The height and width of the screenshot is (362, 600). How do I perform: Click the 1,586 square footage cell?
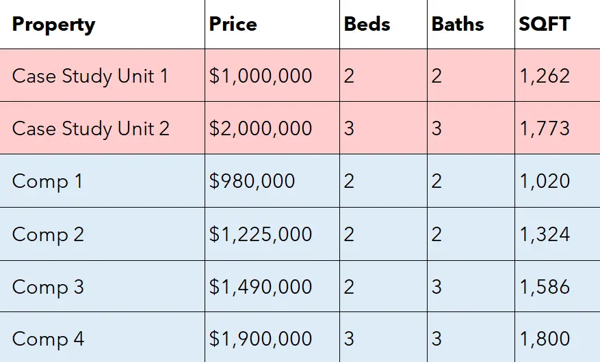tap(545, 287)
